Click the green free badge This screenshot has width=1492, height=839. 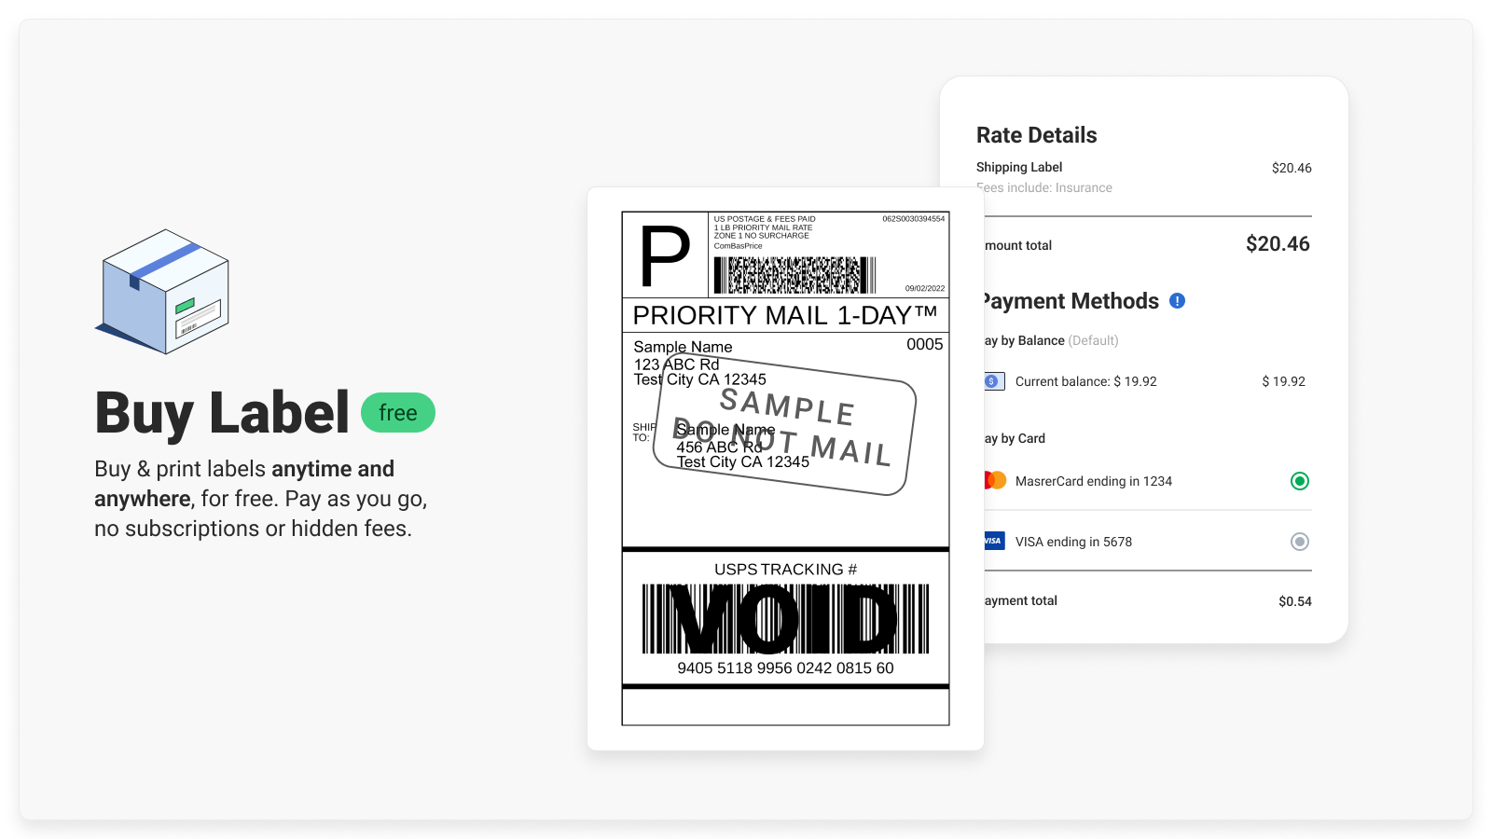[x=398, y=413]
